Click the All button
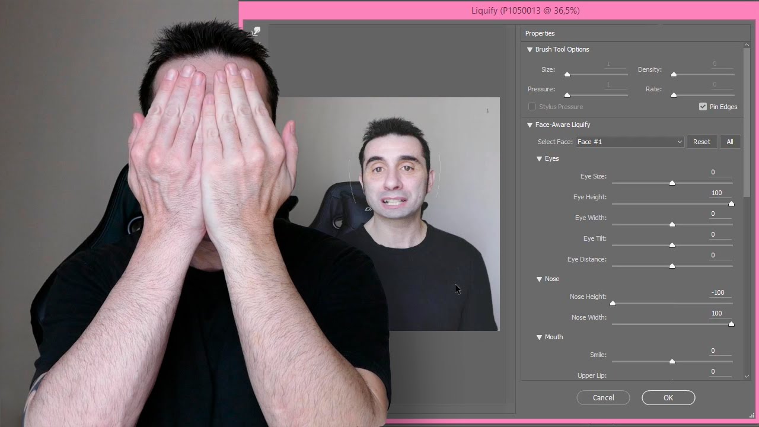The height and width of the screenshot is (427, 759). (730, 142)
